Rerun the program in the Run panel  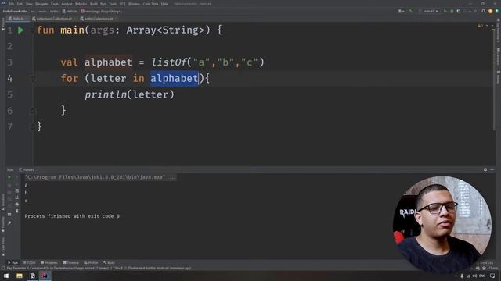9,177
